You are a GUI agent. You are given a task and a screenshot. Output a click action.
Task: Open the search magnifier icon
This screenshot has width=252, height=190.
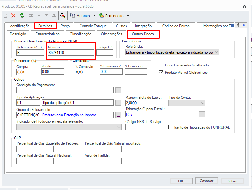pos(62,16)
